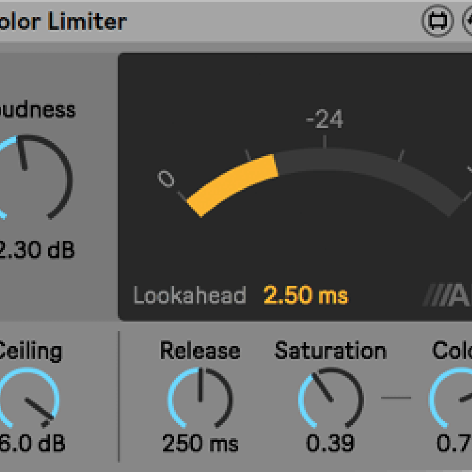Screen dimensions: 472x472
Task: Click the Saturation parameter label
Action: tap(332, 349)
